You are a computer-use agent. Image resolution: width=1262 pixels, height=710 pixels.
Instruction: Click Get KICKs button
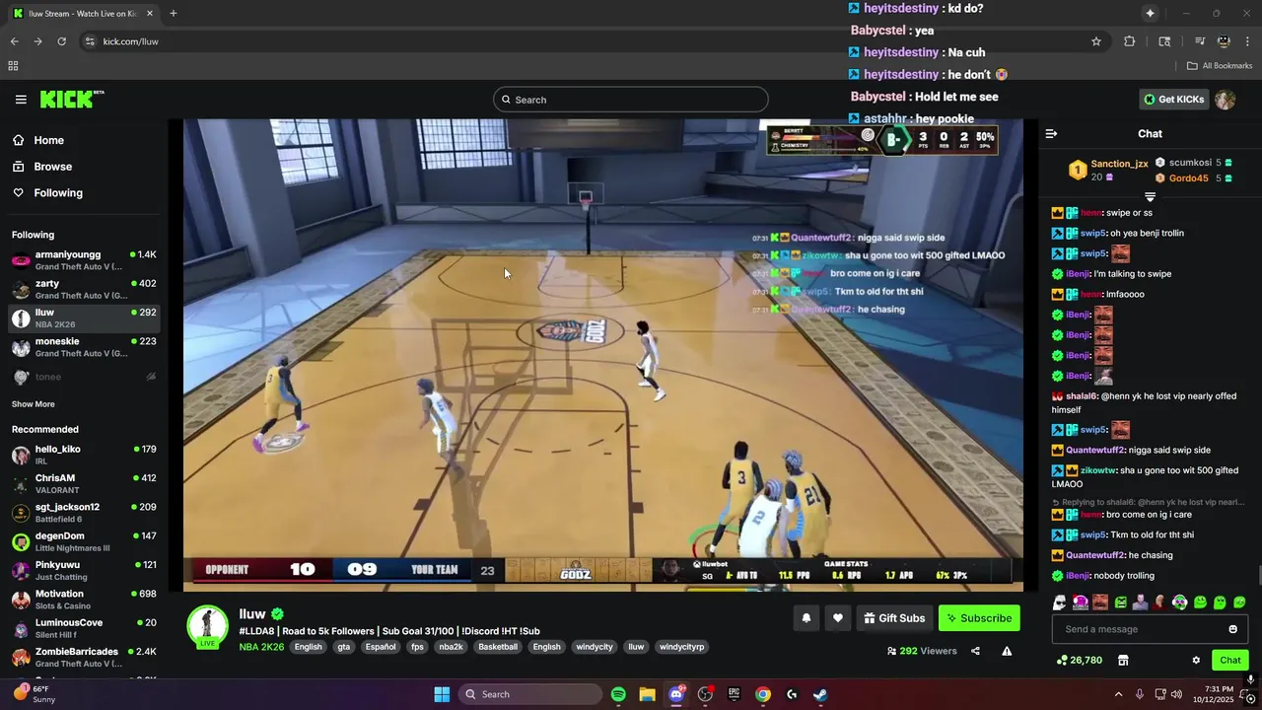1173,99
